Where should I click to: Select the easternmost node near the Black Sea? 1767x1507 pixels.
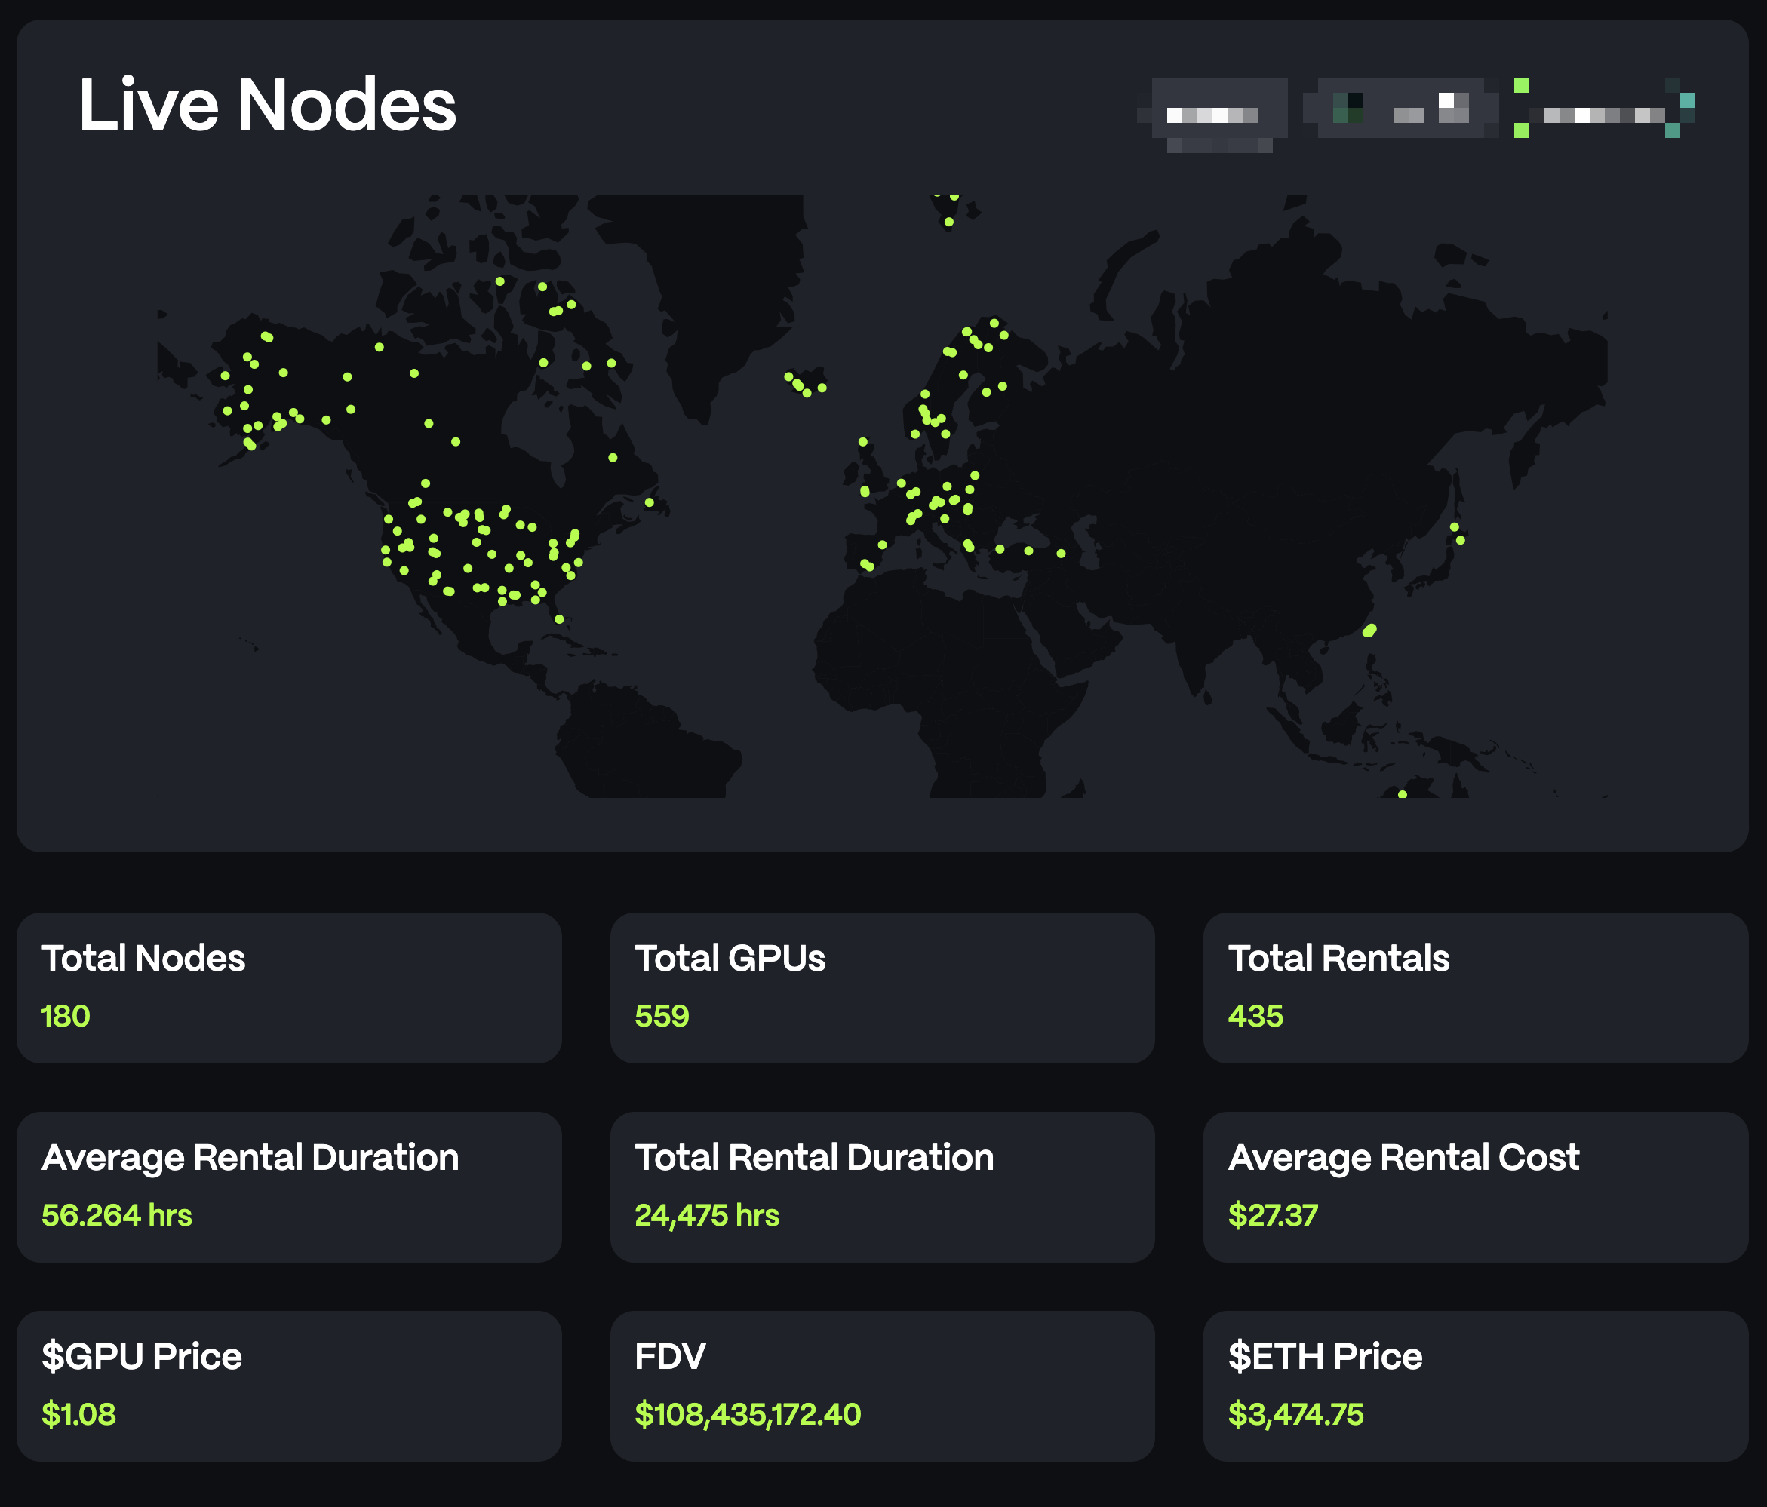(x=1061, y=553)
